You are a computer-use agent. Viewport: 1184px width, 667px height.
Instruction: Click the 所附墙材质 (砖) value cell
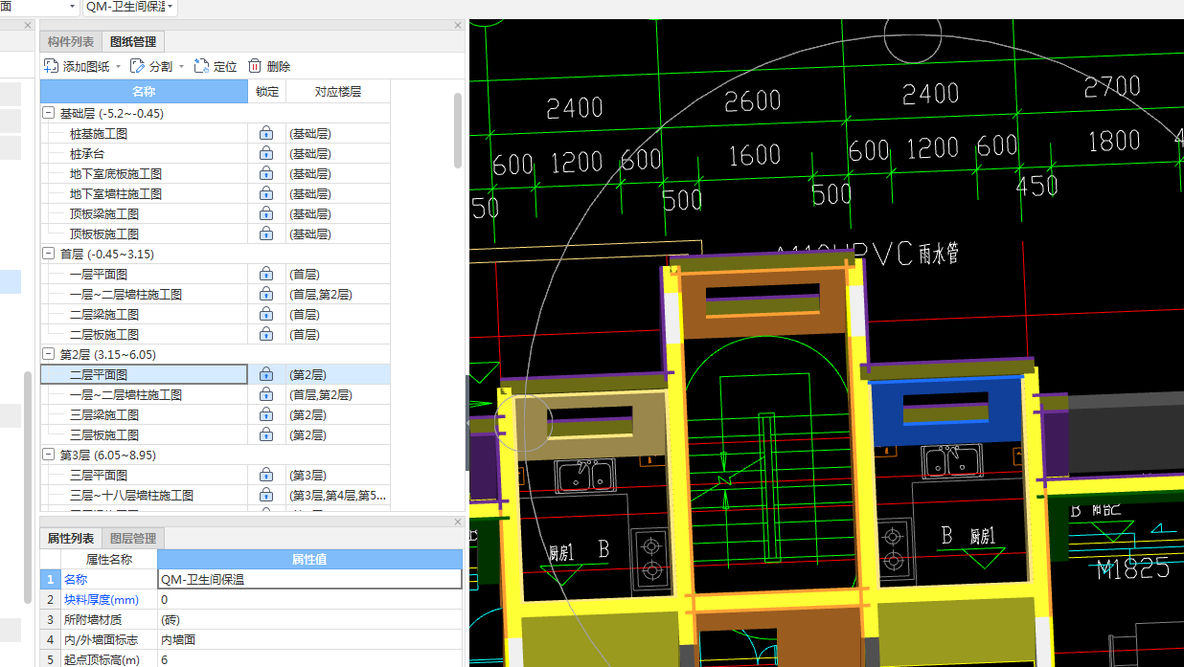[309, 620]
